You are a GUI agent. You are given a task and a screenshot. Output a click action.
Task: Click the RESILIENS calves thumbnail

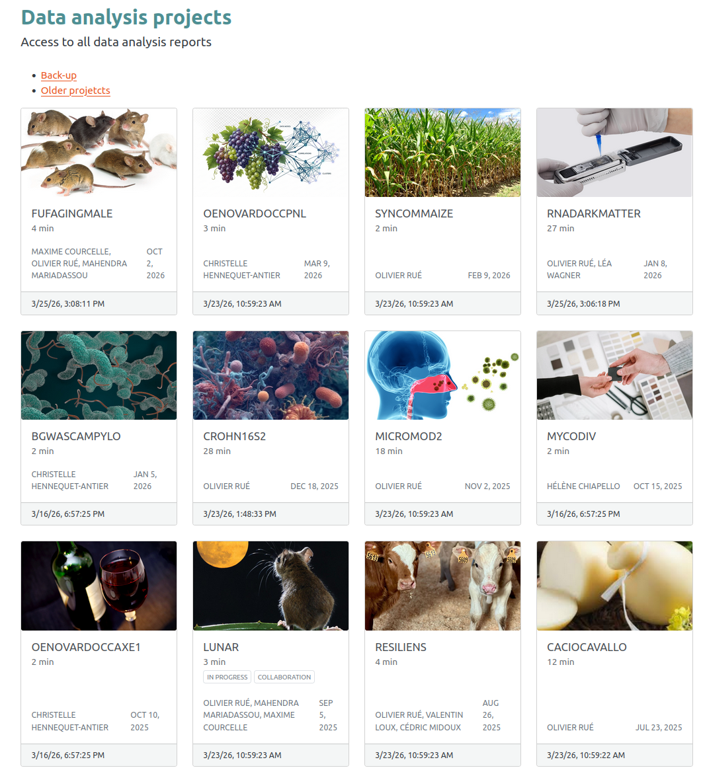pos(442,586)
